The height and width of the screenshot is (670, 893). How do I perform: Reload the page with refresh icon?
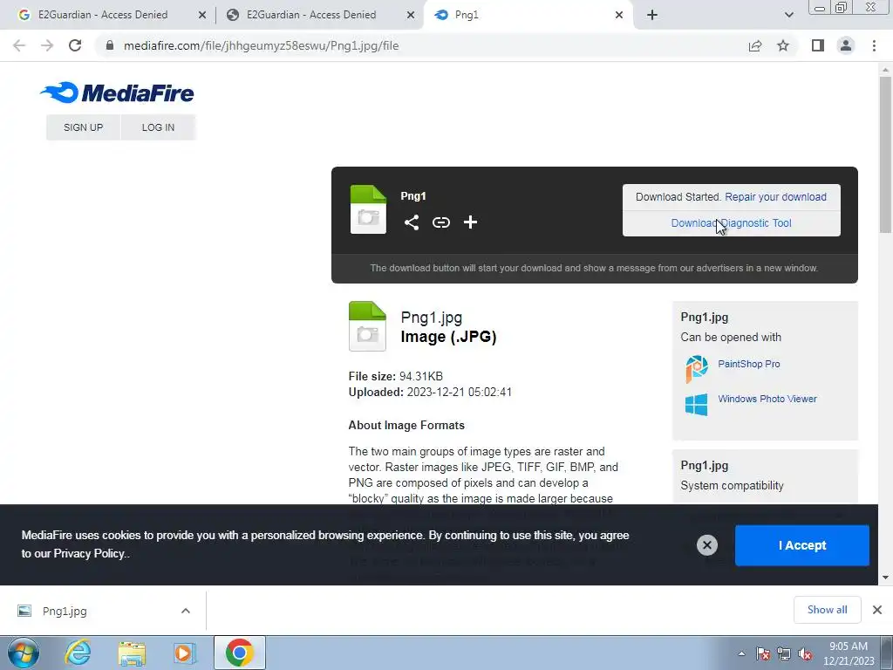(x=75, y=45)
